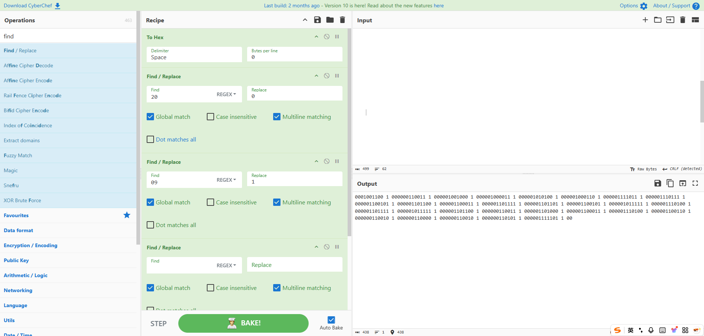Viewport: 704px width, 336px height.
Task: Click Replace field in third Find / Replace
Action: tap(295, 265)
